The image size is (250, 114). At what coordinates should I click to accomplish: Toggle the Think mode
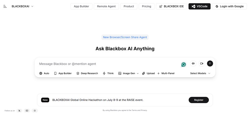(x=108, y=73)
